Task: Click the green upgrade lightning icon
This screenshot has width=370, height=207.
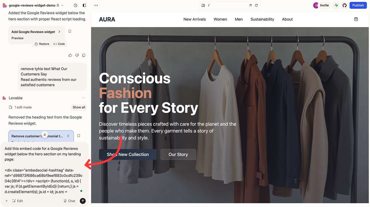Action: coord(336,5)
